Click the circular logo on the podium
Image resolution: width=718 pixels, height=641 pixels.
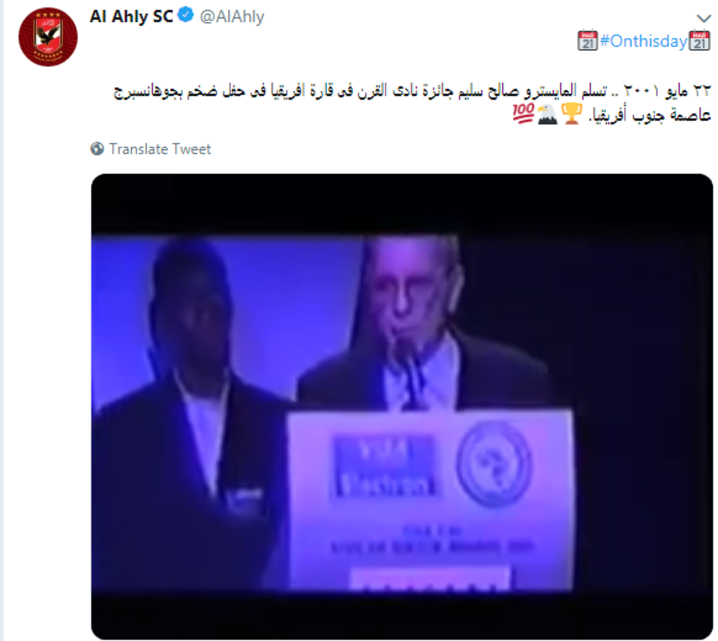(x=494, y=464)
